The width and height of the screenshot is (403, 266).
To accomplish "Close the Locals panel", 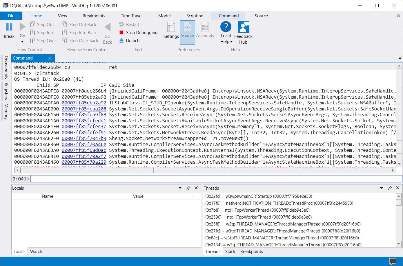I will 196,188.
